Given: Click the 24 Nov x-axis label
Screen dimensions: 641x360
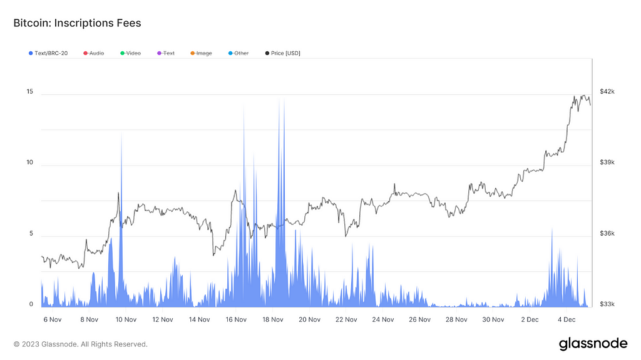Looking at the screenshot, I should tap(383, 319).
